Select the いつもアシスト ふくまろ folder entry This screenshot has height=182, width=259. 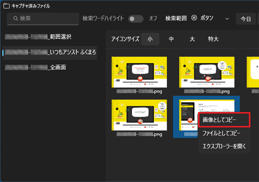pos(49,52)
